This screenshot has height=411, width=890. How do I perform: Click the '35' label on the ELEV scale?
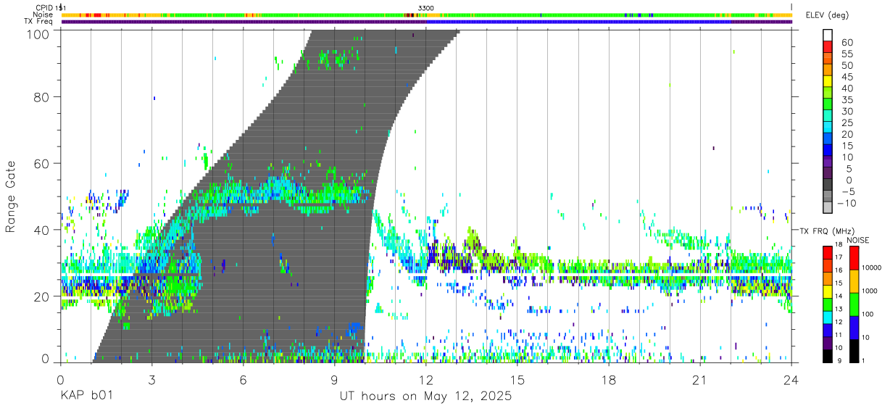847,100
